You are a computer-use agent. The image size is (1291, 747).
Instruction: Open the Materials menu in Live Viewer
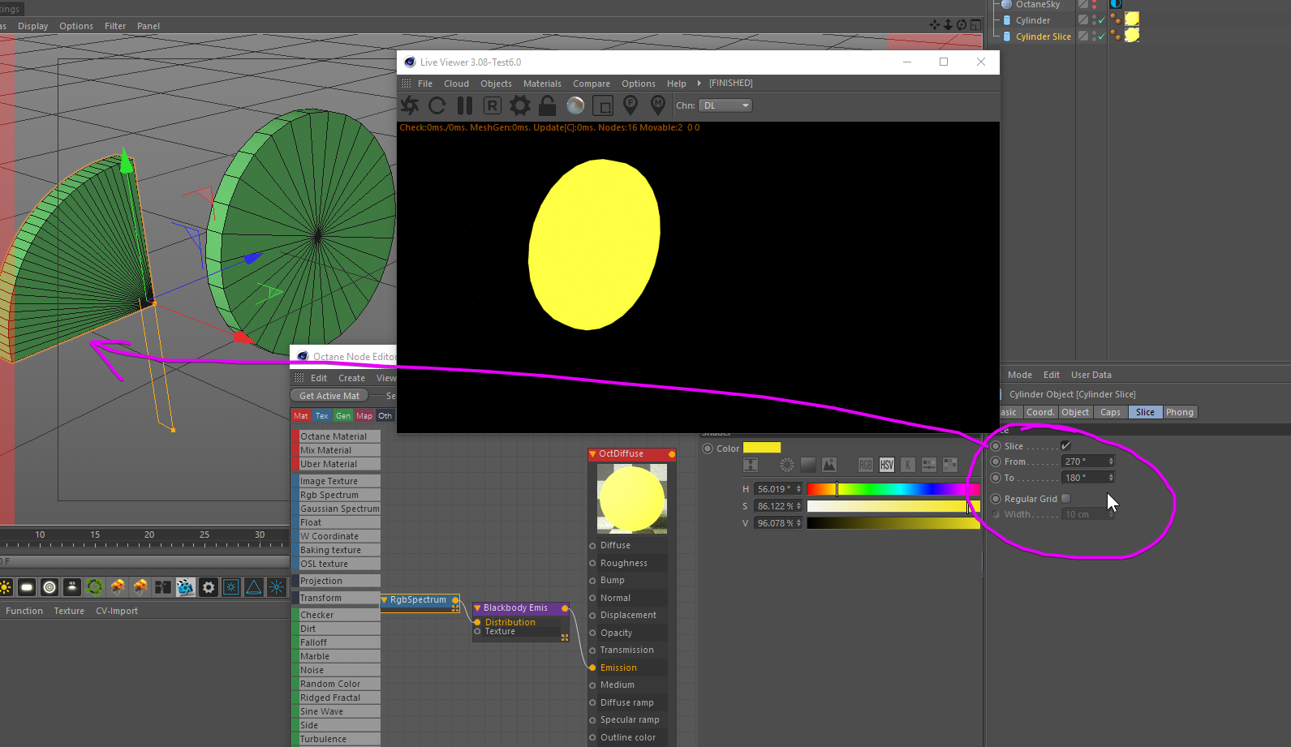click(542, 84)
